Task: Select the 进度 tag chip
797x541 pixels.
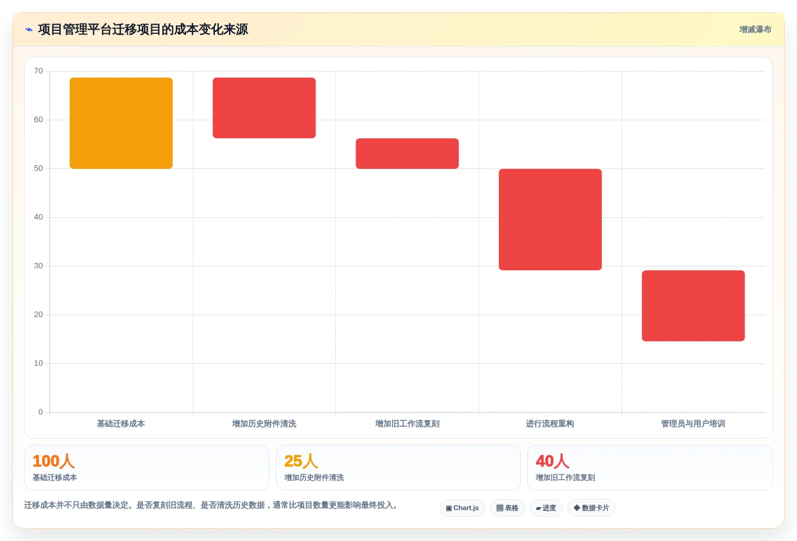Action: point(546,508)
